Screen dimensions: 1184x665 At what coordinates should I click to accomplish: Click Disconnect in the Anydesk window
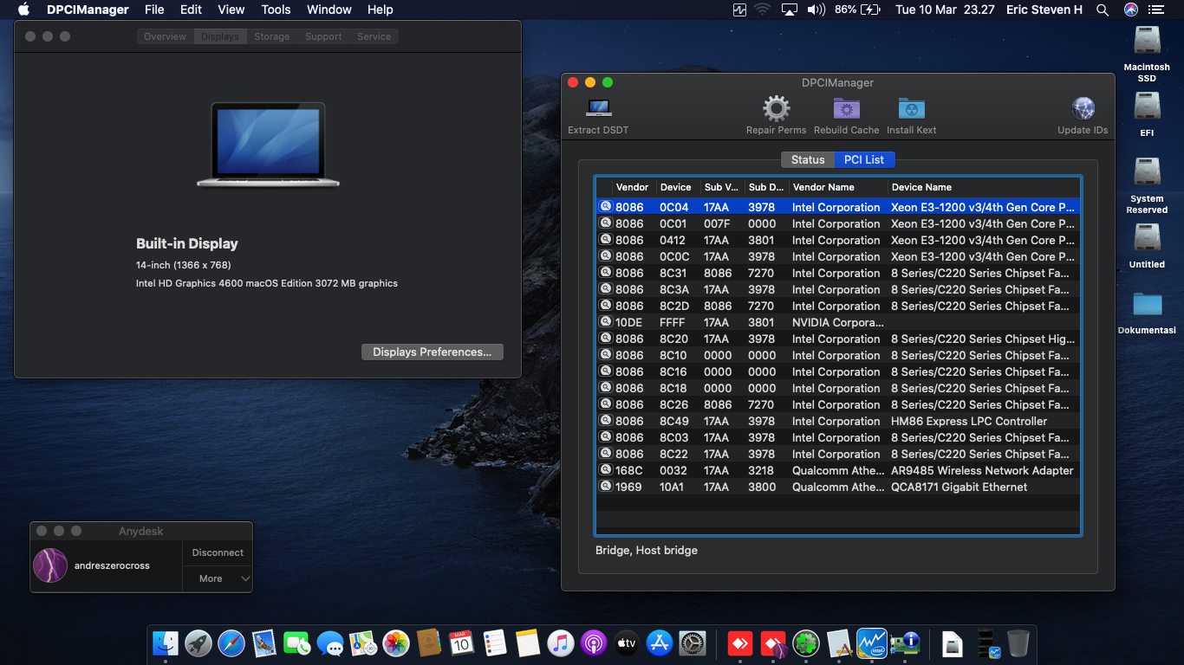(x=218, y=552)
